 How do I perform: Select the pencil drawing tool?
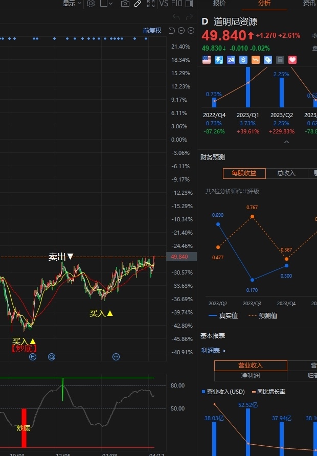click(138, 4)
